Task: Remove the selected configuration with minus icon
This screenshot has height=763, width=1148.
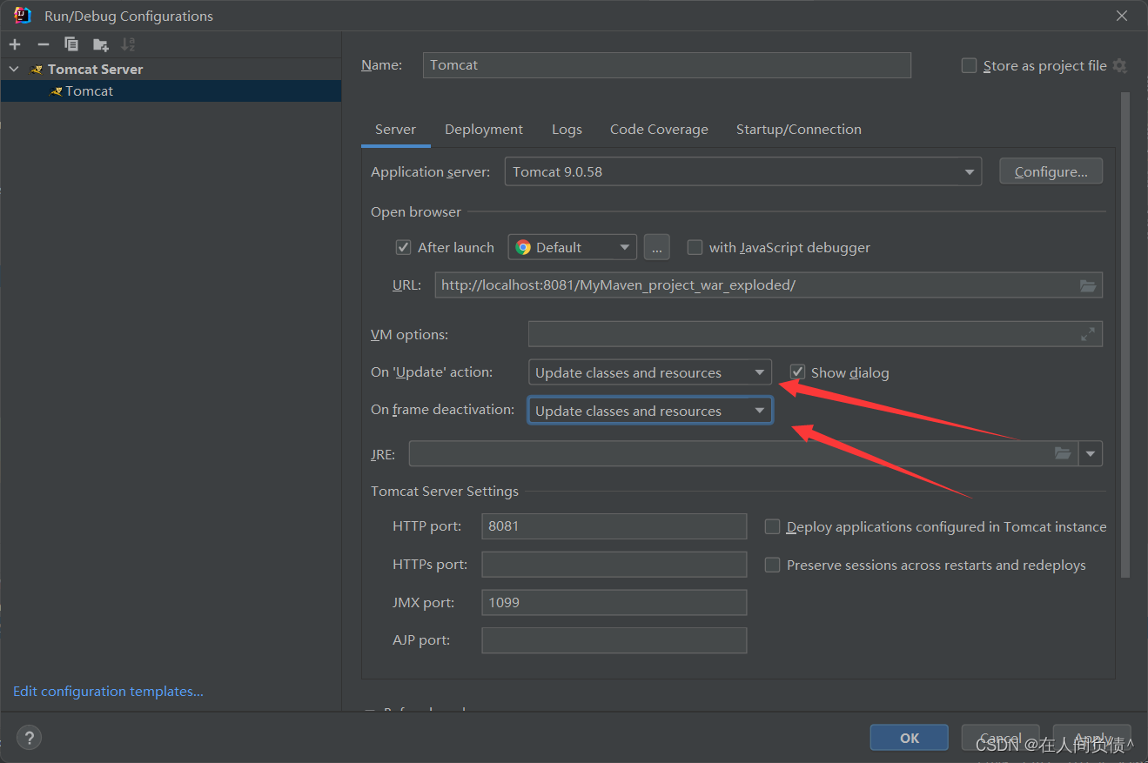Action: 44,44
